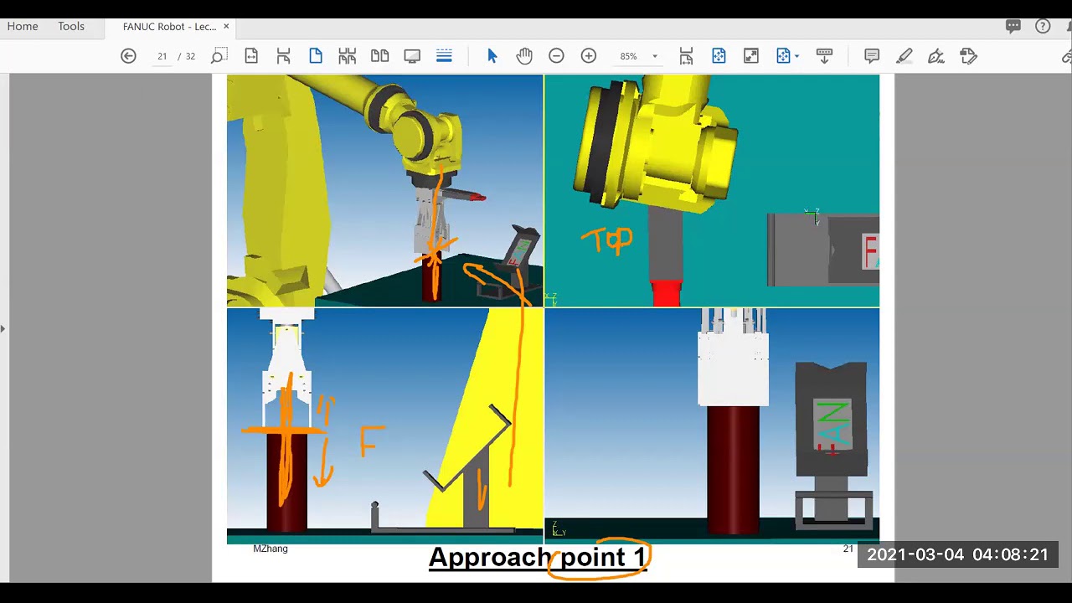This screenshot has width=1072, height=603.
Task: Add a comment with sticky note icon
Action: [x=872, y=56]
